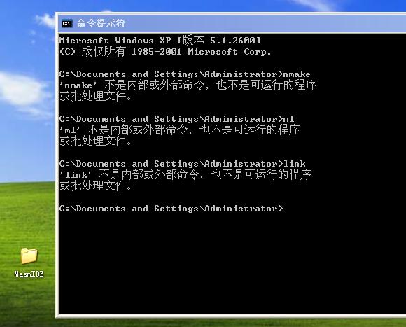Click the typed ml command in the console
Viewport: 406px width, 327px height.
pos(288,119)
